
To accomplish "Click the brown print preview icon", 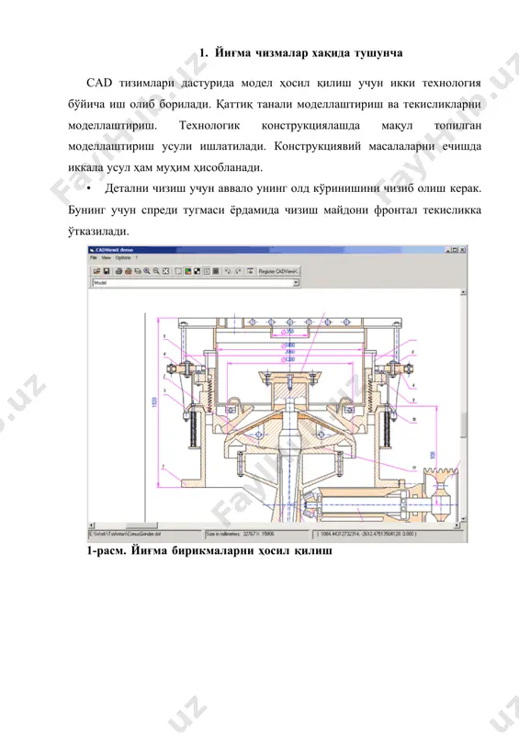I will [x=128, y=271].
